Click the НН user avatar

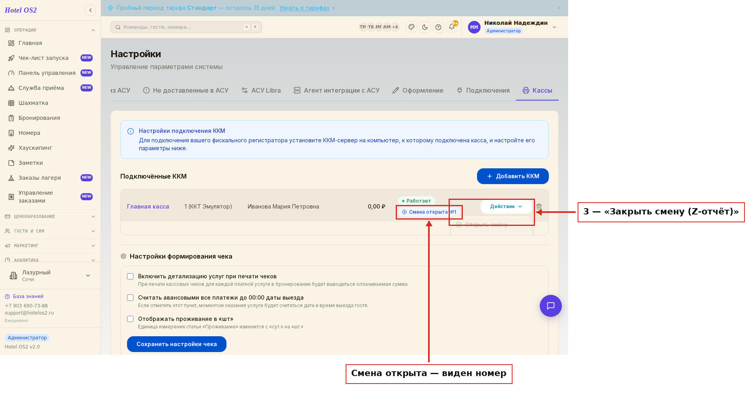[x=474, y=27]
